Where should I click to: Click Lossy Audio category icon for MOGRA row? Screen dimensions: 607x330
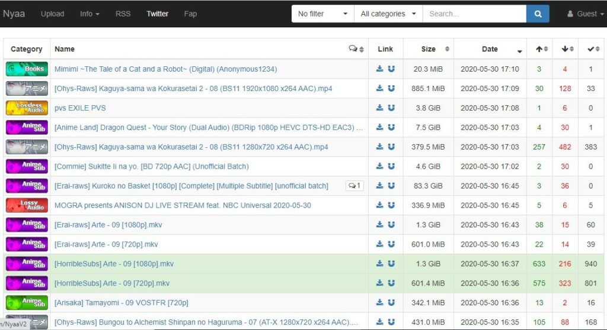coord(27,205)
